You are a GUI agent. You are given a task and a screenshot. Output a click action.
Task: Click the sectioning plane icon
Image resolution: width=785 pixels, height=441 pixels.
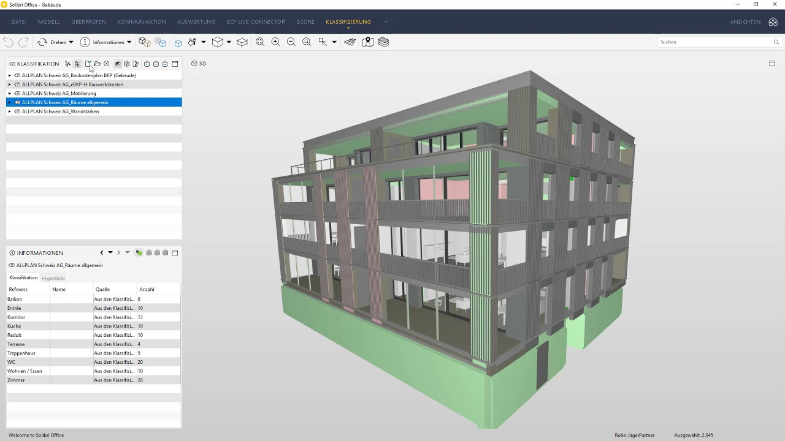[x=350, y=42]
